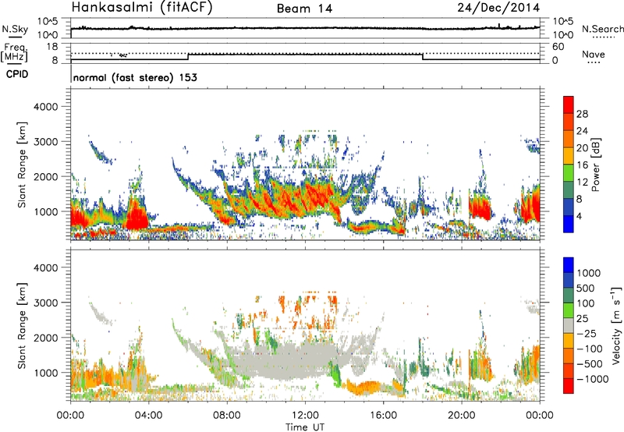Viewport: 624px width, 432px height.
Task: Click the "Time UT" axis title
Action: point(305,427)
